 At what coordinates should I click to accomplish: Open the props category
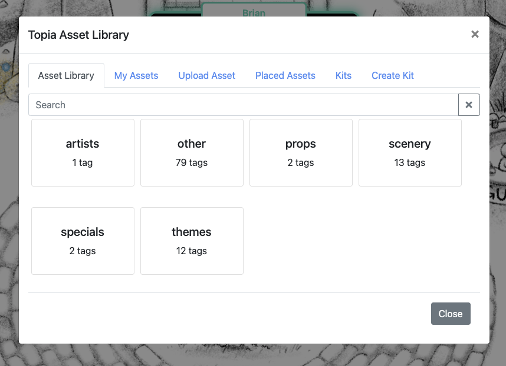coord(301,152)
